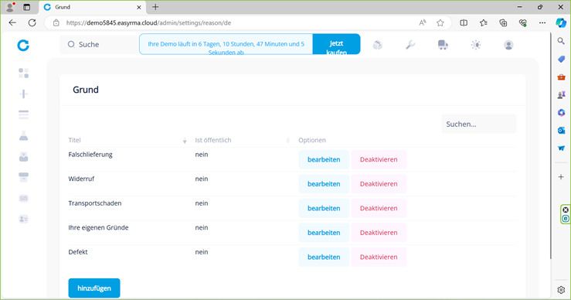The width and height of the screenshot is (571, 300).
Task: Open a new browser tab
Action: point(155,7)
